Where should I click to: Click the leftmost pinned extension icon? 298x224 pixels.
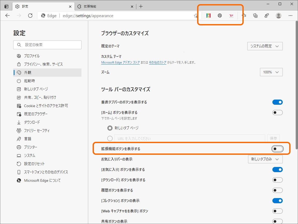208,16
